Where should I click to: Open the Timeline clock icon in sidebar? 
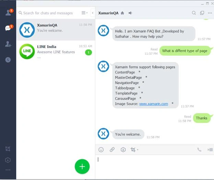(8, 60)
